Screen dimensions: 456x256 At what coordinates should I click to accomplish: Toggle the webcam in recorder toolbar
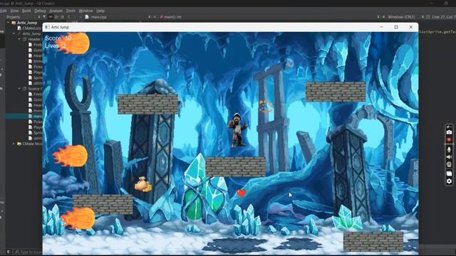pos(449,164)
